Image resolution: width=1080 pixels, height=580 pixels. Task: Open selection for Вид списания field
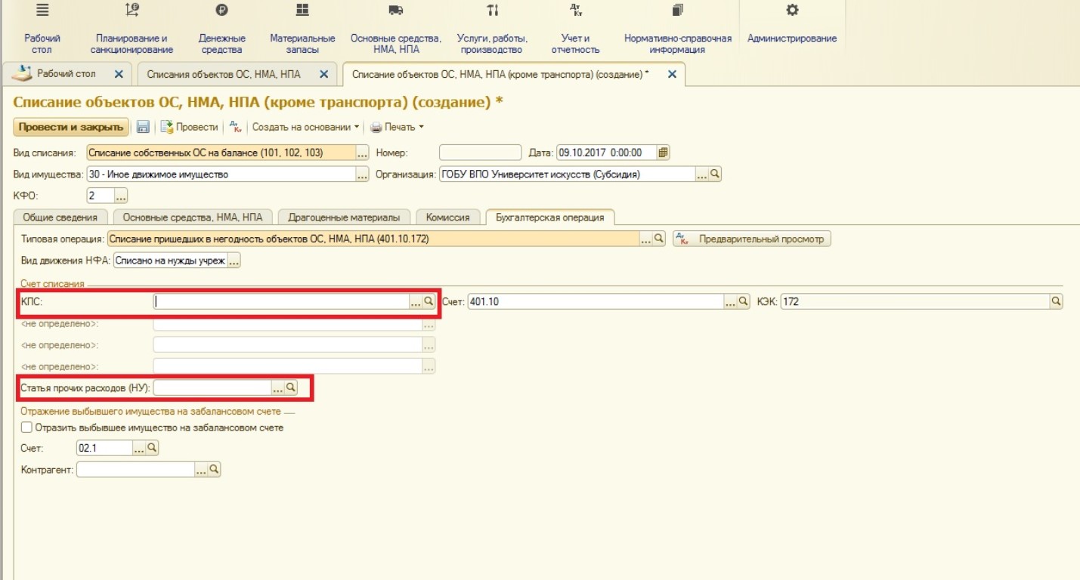click(362, 153)
